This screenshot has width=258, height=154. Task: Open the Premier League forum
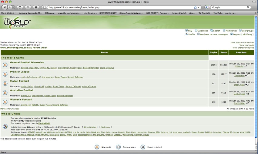[20, 72]
